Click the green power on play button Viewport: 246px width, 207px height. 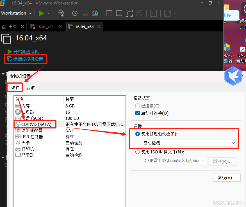point(42,13)
